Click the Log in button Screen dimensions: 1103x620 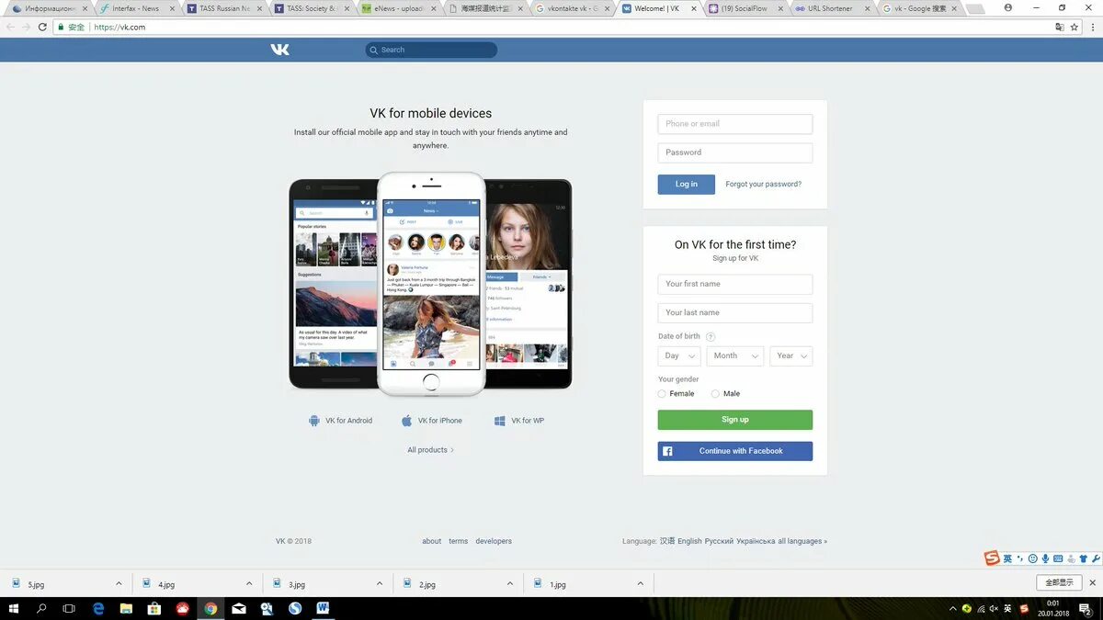point(687,184)
